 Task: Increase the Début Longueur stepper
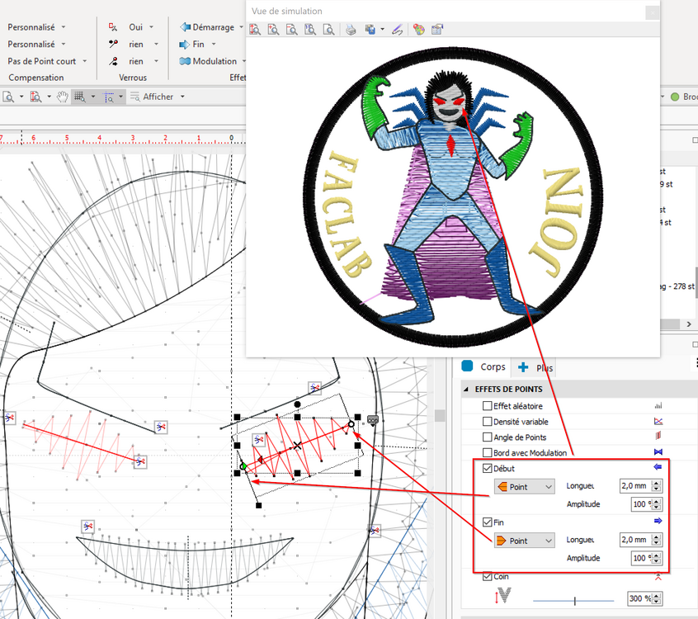(x=657, y=483)
